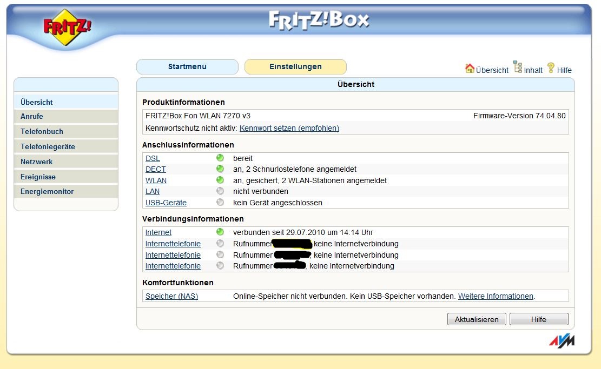Open the Inhalt link
Image resolution: width=601 pixels, height=369 pixels.
point(533,70)
